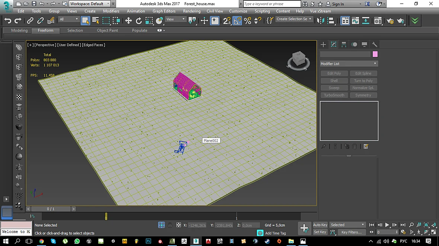The height and width of the screenshot is (246, 439).
Task: Select the Move tool in main toolbar
Action: point(128,21)
